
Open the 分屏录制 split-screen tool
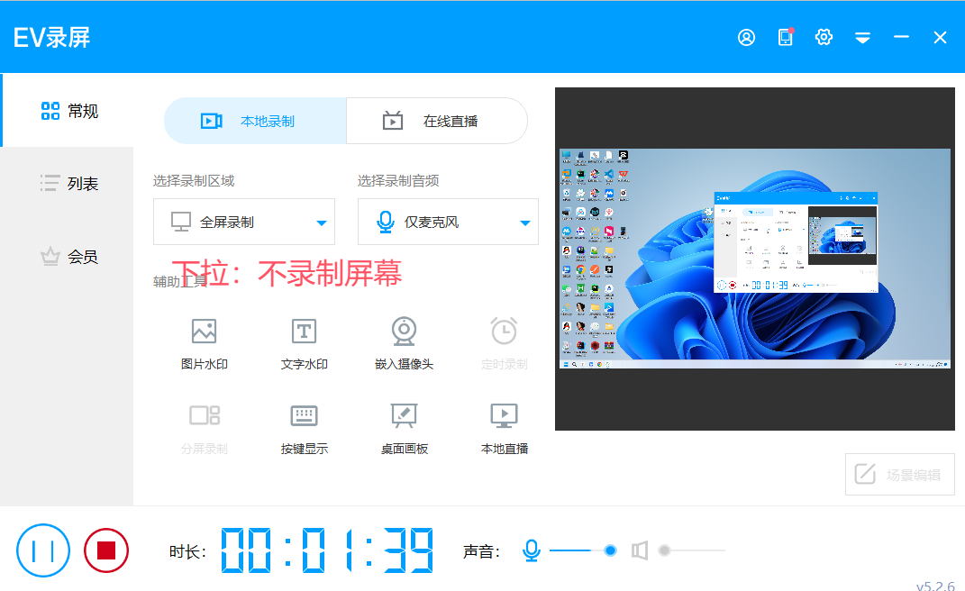(x=204, y=429)
